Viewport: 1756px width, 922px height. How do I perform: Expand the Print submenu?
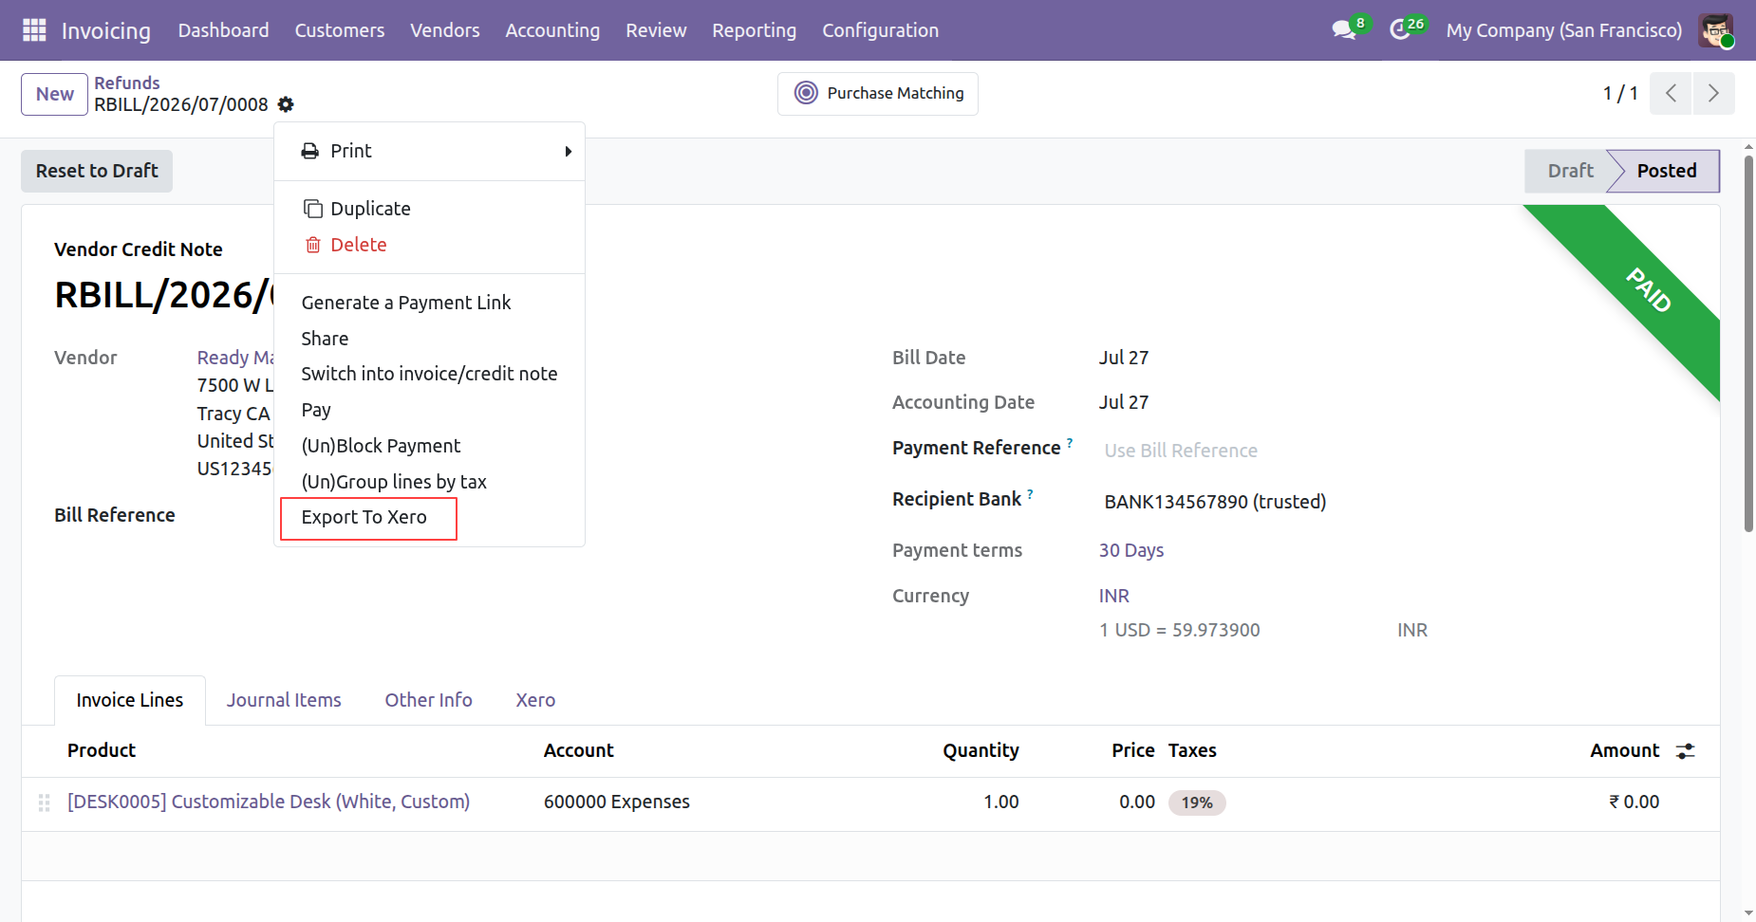pos(429,151)
